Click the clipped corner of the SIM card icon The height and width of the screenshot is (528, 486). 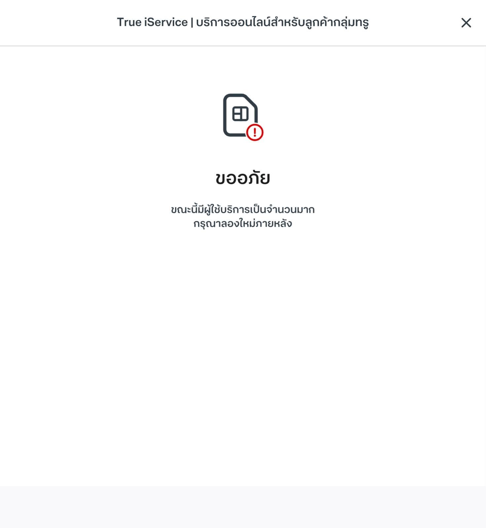coord(252,100)
